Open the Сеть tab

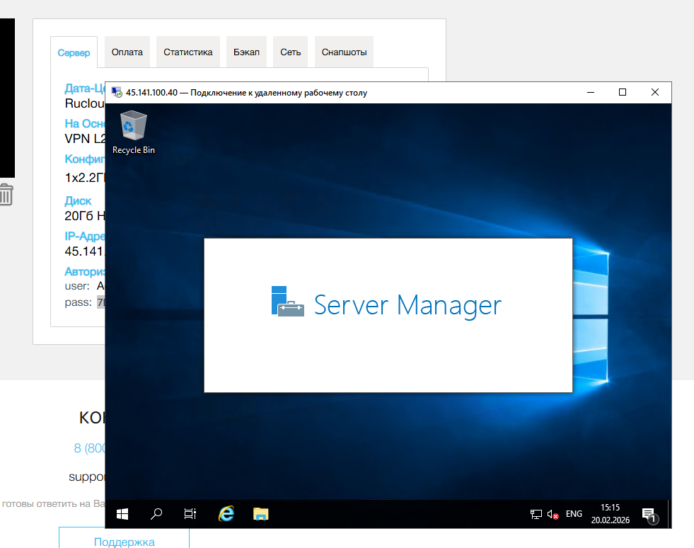pos(290,52)
